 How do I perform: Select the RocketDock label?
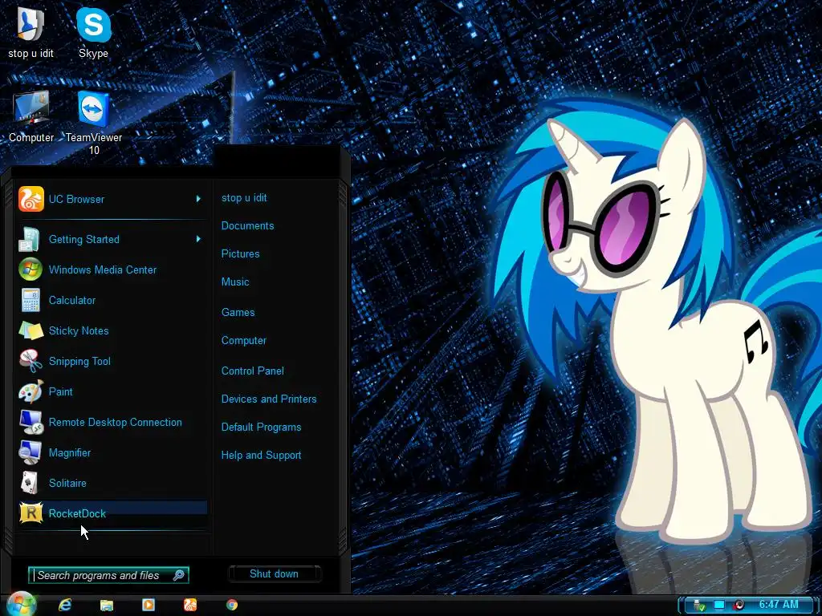tap(78, 513)
